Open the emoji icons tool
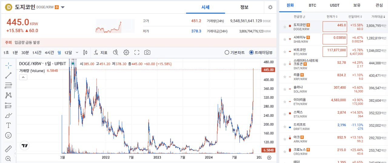The width and height of the screenshot is (388, 163). click(8, 135)
